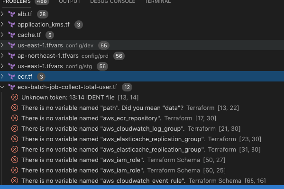Screen dimensions: 284x189
Task: Open the no variable "aws_ecr_repository" error
Action: click(x=142, y=118)
